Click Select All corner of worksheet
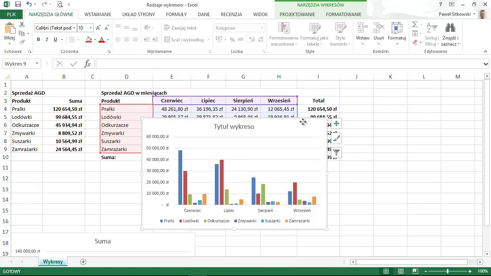The image size is (491, 276). point(5,77)
